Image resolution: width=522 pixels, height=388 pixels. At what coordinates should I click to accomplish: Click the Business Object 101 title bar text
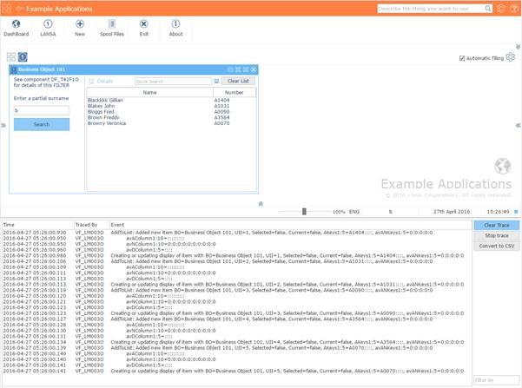coord(42,69)
